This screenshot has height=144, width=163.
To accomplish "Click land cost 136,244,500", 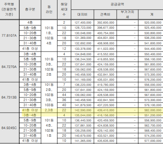I will (x=83, y=59).
